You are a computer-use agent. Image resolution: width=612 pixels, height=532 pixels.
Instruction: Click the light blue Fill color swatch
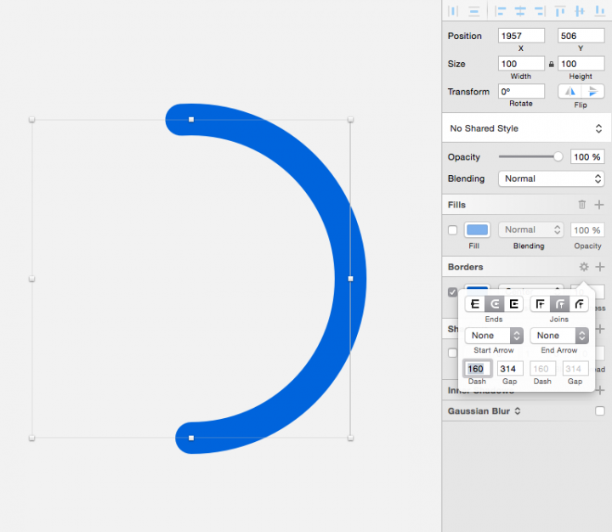[478, 230]
